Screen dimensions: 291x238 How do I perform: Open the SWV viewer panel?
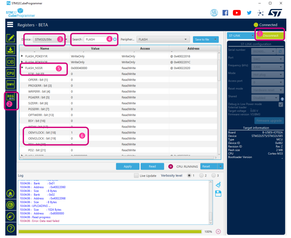pos(10,85)
